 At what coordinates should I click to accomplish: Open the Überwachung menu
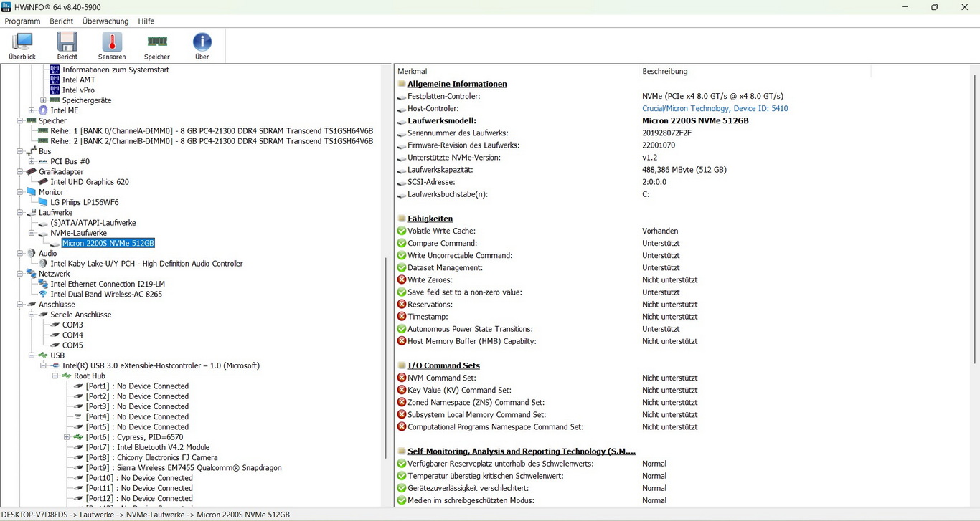[105, 21]
